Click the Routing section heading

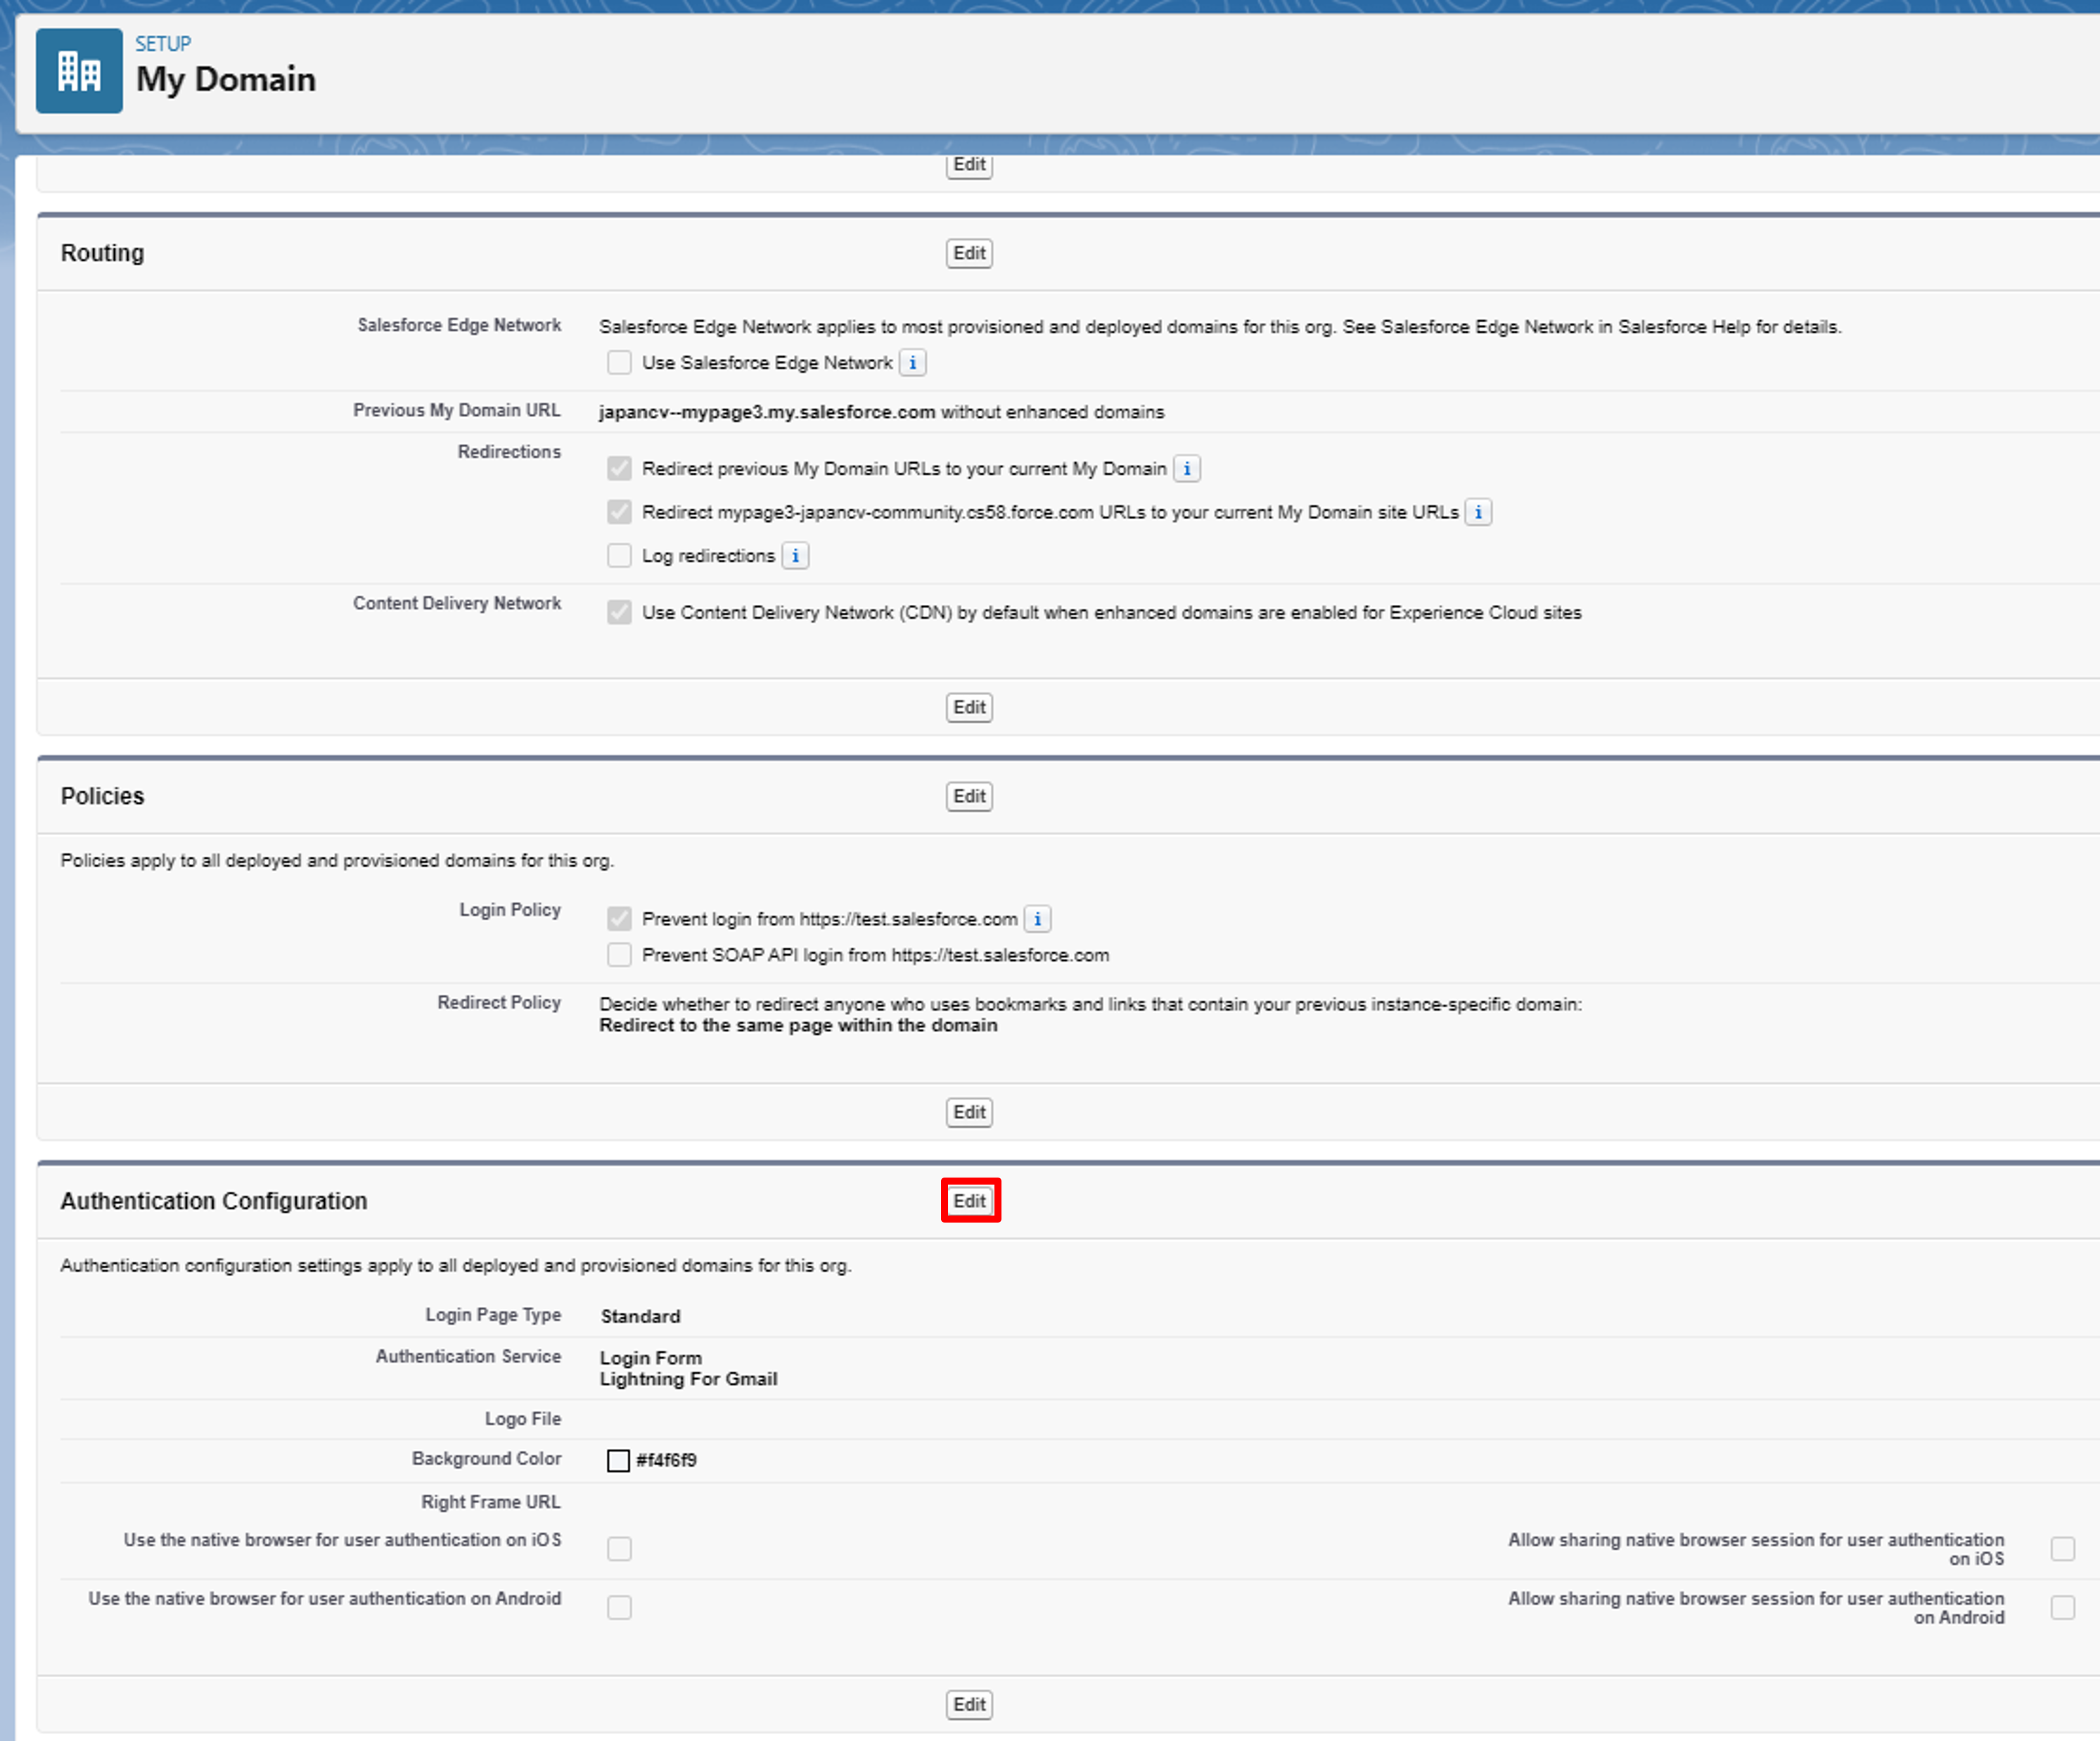click(x=102, y=253)
